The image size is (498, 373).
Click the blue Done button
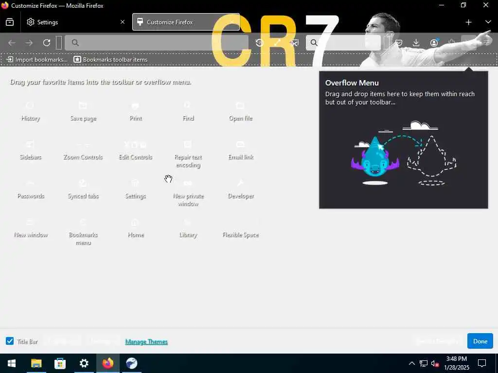pos(480,341)
